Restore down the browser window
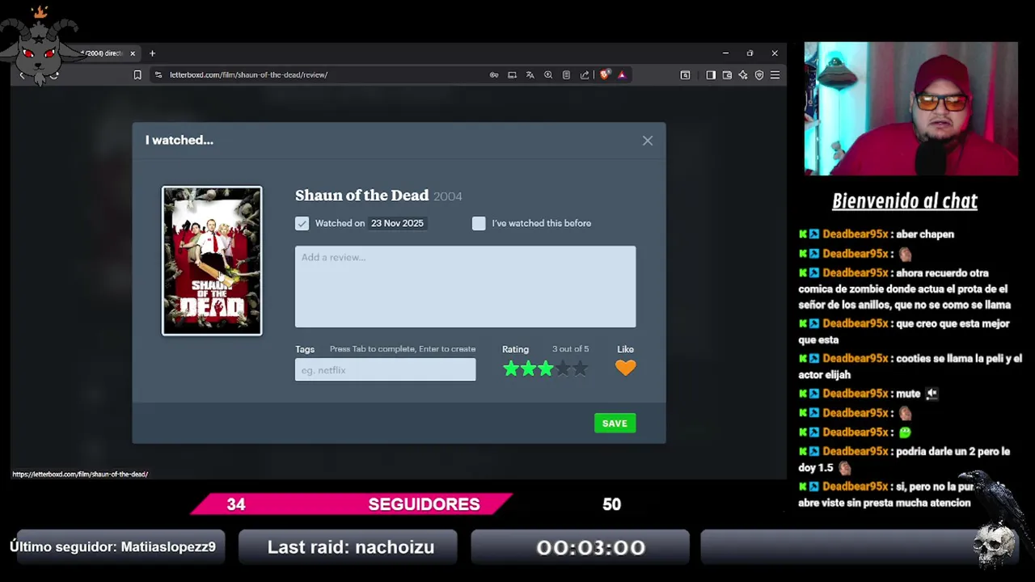Screen dimensions: 1035x582 750,53
